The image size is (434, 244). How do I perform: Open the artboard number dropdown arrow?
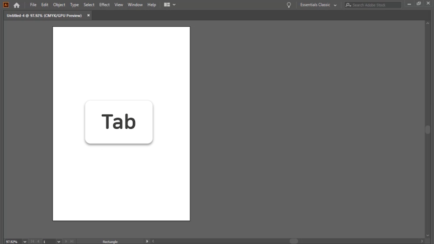(58, 241)
